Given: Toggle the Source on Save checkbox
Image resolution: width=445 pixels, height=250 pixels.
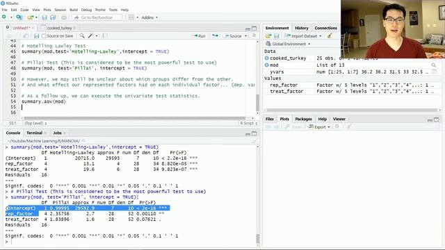Looking at the screenshot, I should coord(44,36).
